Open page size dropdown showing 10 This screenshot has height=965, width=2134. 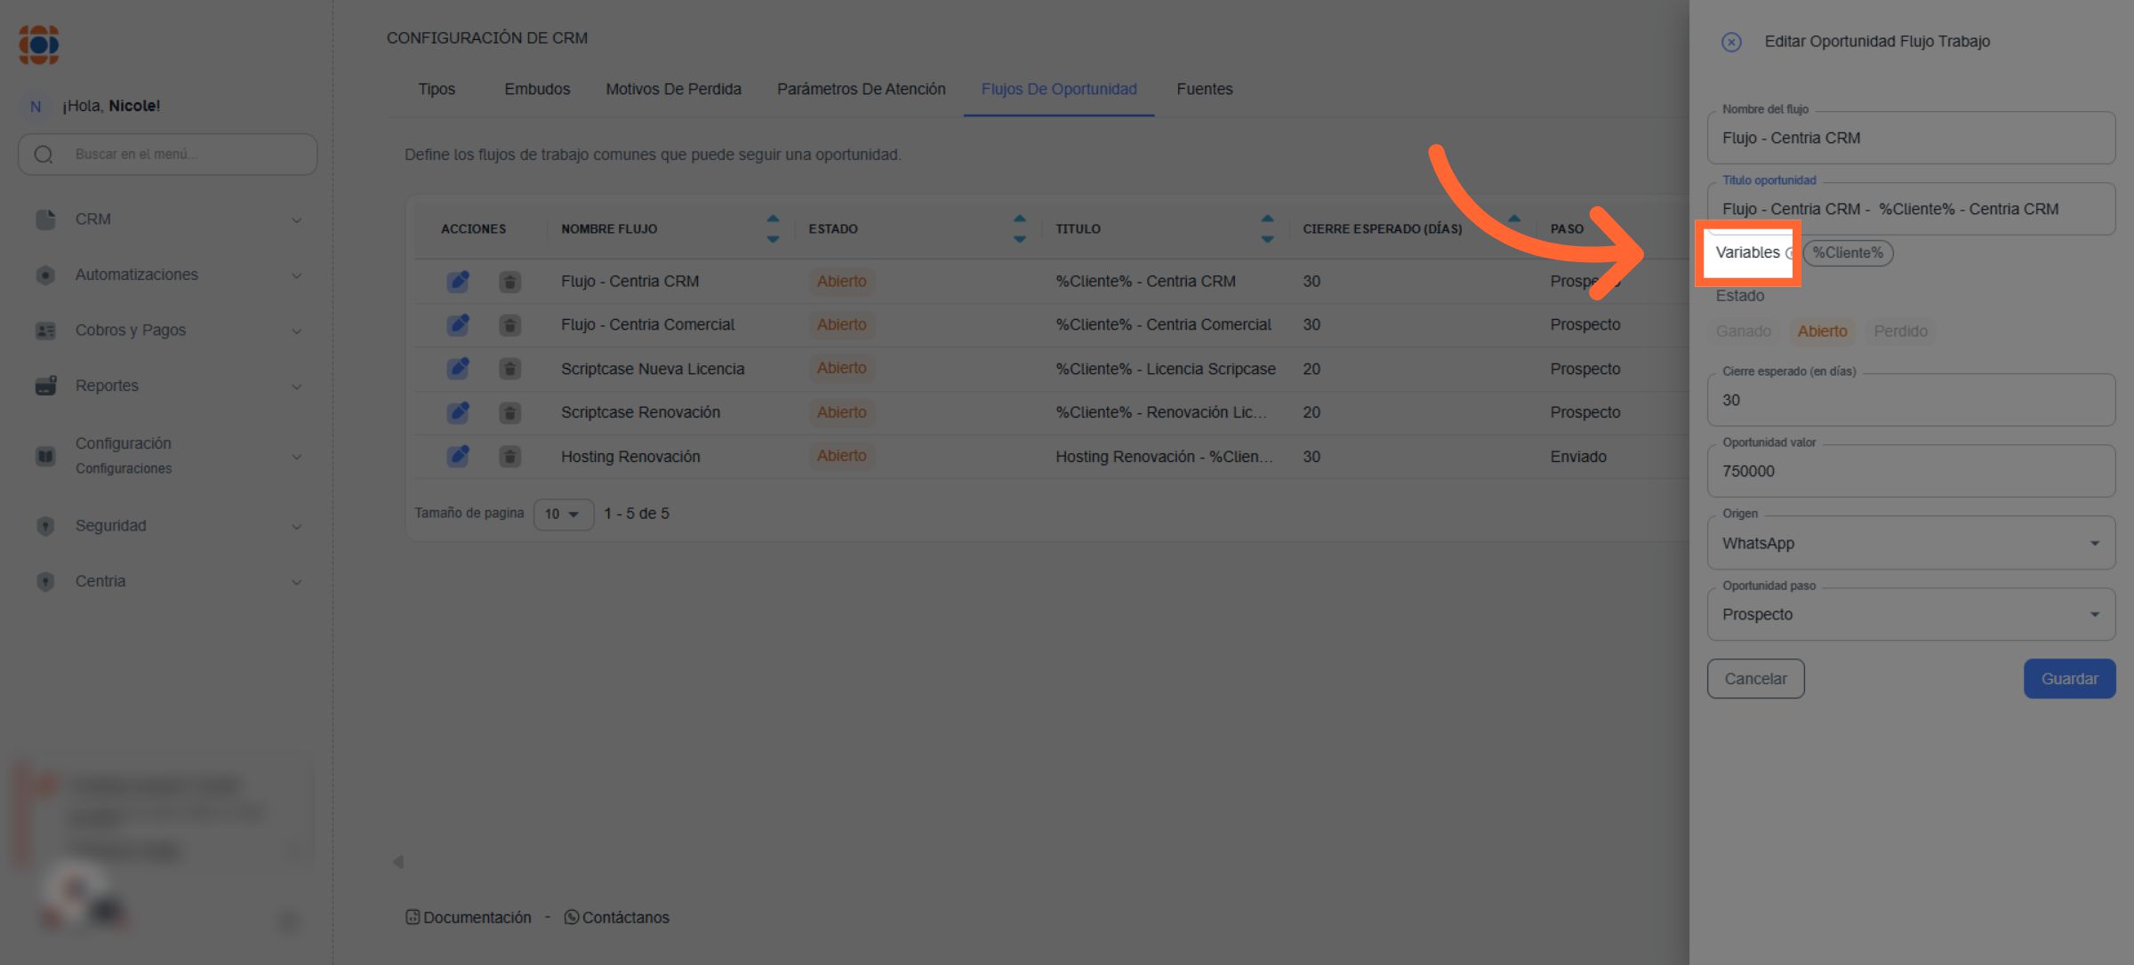tap(563, 514)
